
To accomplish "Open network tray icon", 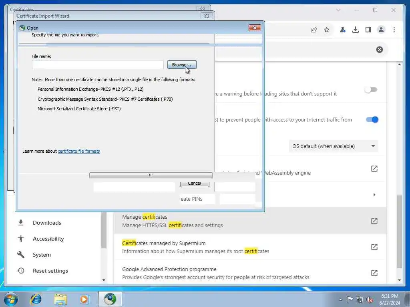I will click(360, 299).
